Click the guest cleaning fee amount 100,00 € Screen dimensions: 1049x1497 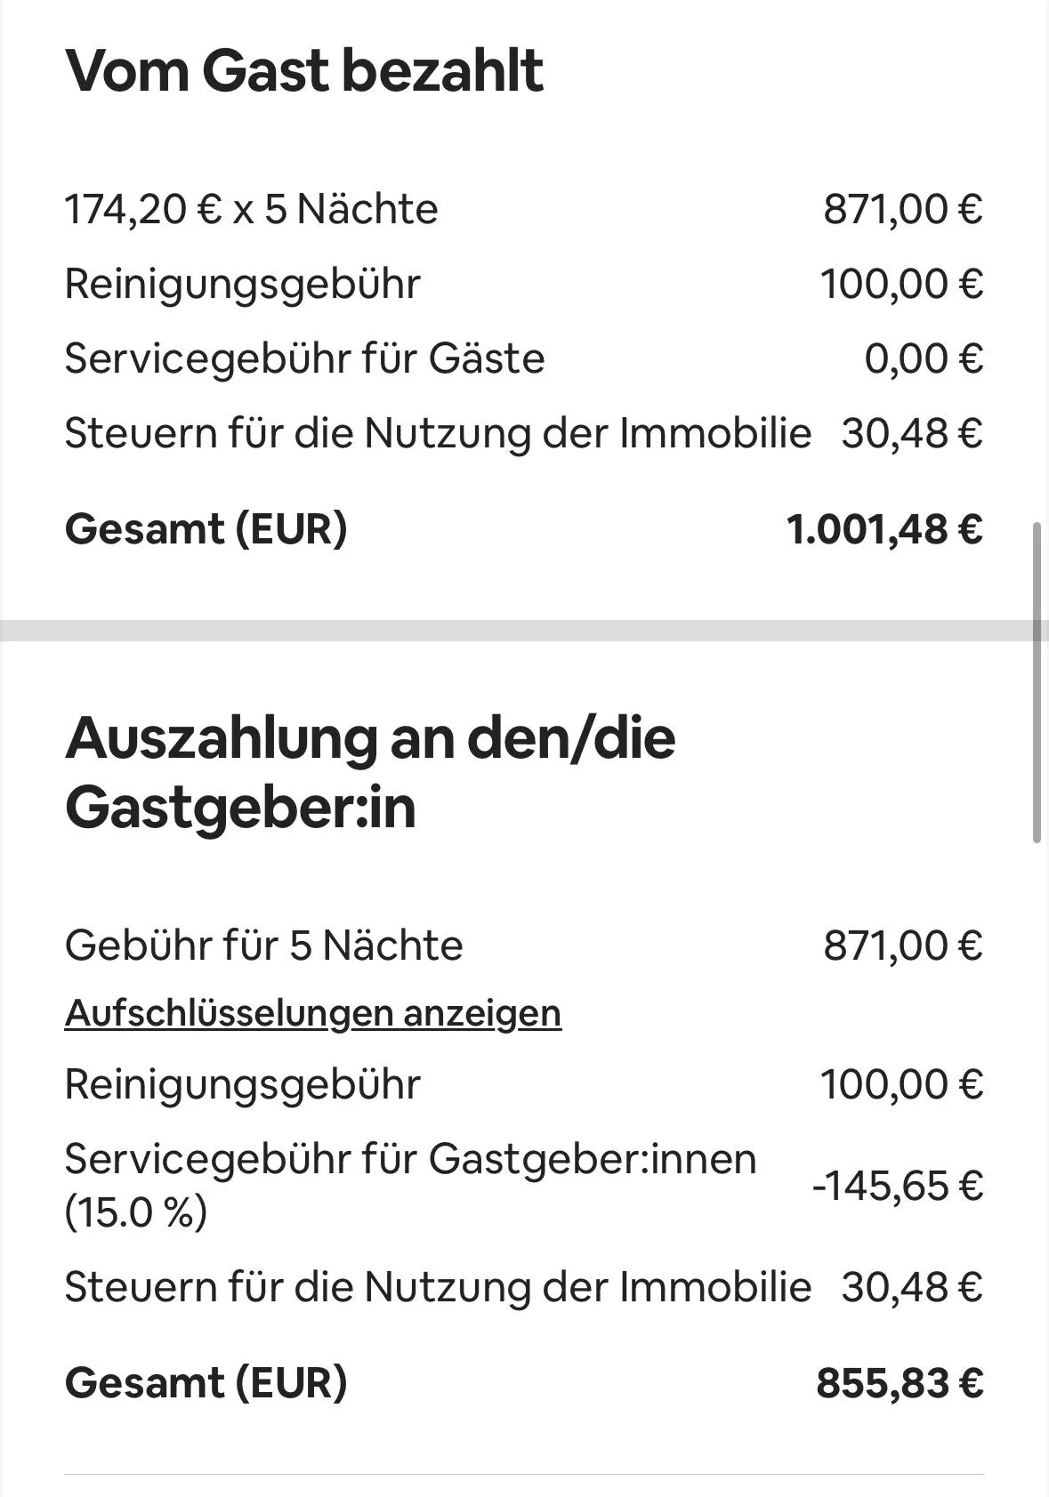click(x=902, y=285)
